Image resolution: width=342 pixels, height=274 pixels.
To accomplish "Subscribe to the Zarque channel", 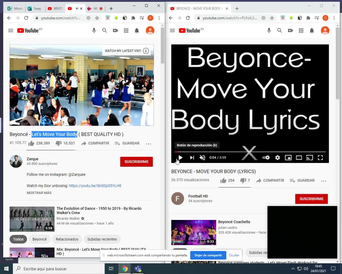I will point(136,162).
